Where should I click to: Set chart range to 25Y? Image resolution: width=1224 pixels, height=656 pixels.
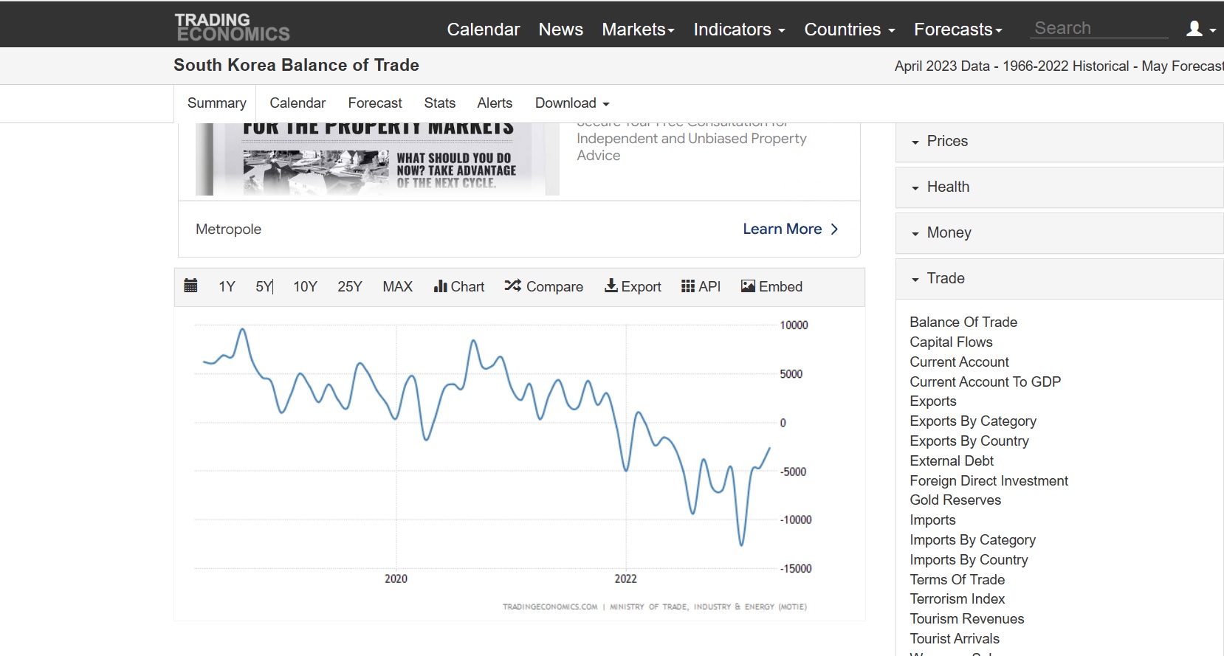point(350,286)
